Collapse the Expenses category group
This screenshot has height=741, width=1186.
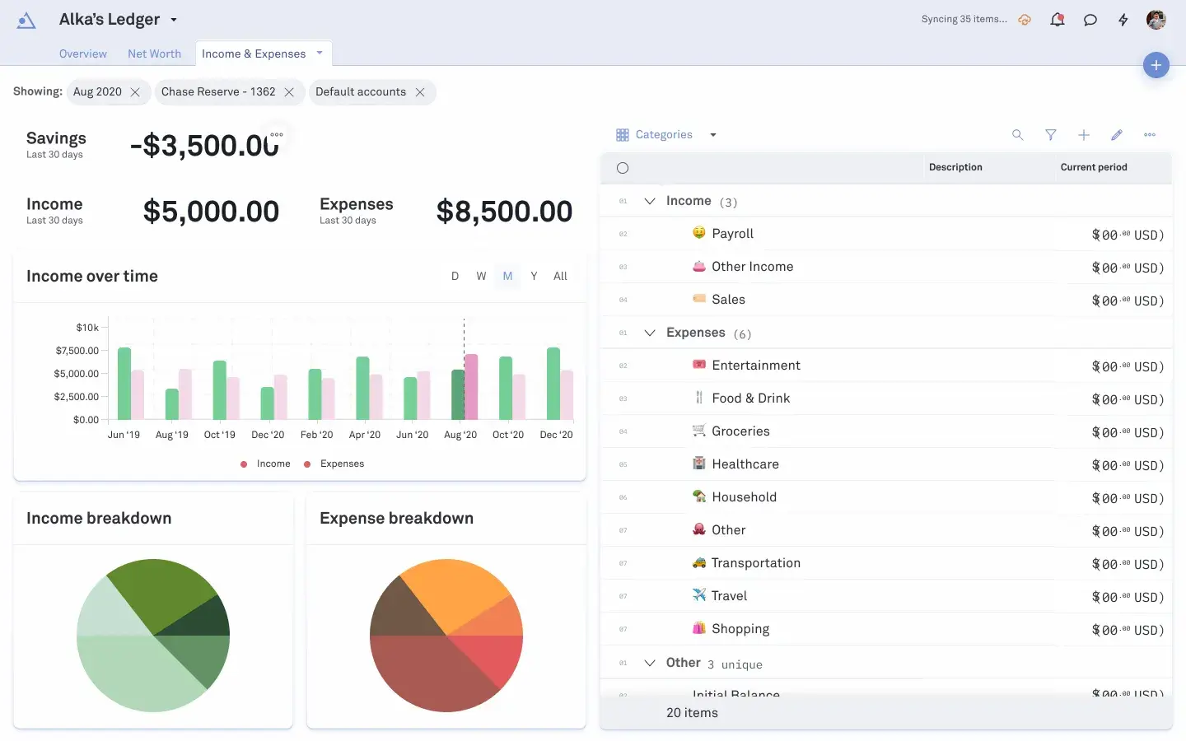coord(650,333)
